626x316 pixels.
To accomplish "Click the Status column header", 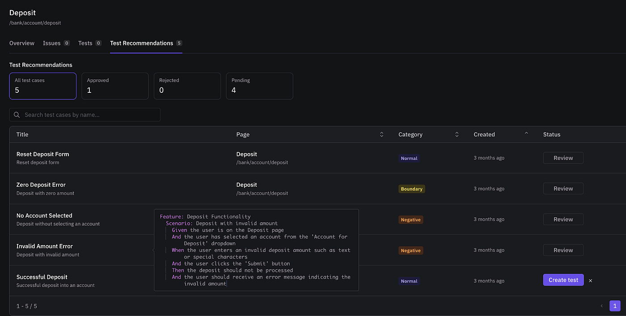I will pyautogui.click(x=552, y=134).
